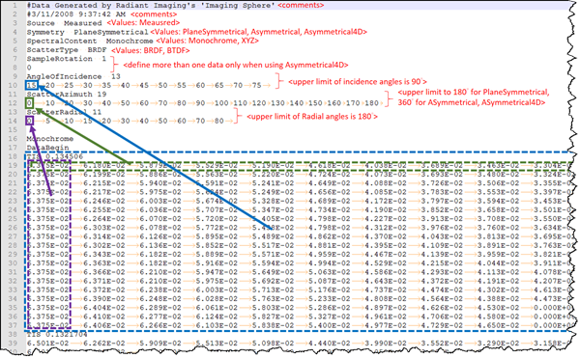580x358 pixels.
Task: Click data value 4.643E-02 on line 32
Action: click(386, 281)
